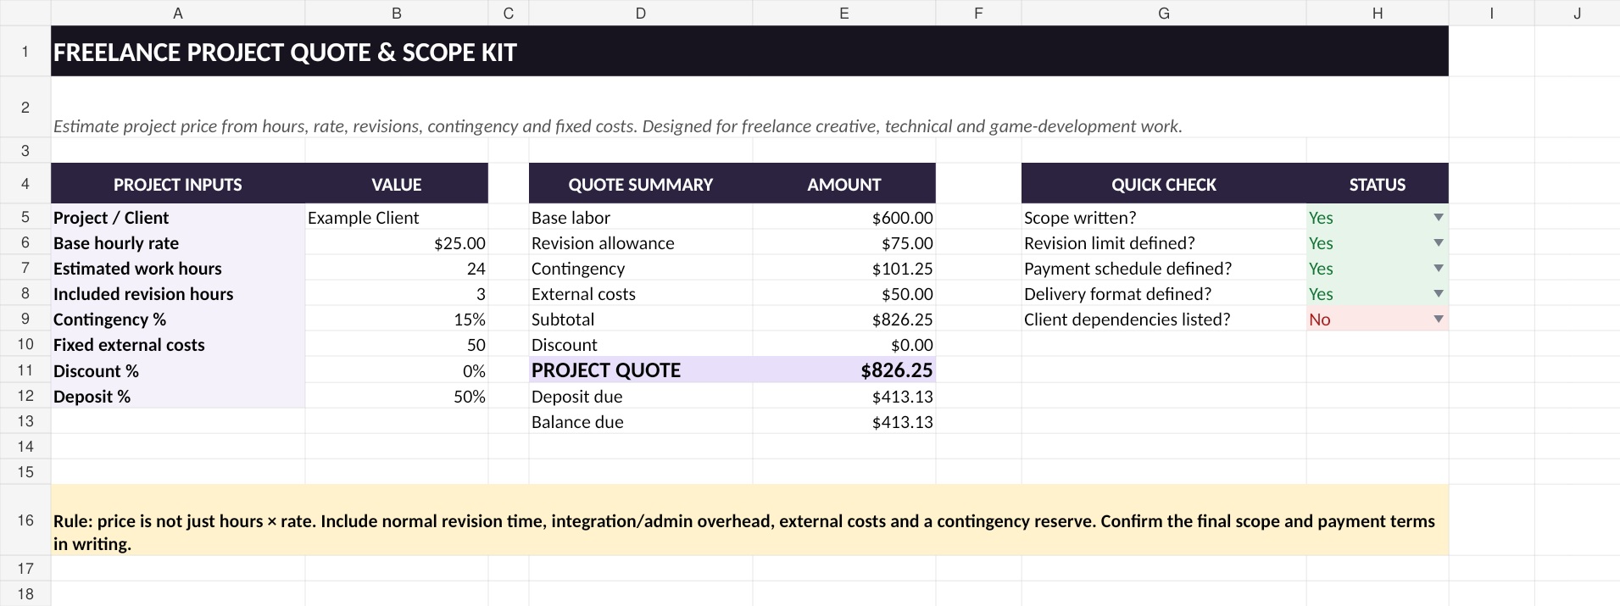Open the Client dependencies listed? status dropdown
This screenshot has height=606, width=1620.
click(x=1438, y=320)
